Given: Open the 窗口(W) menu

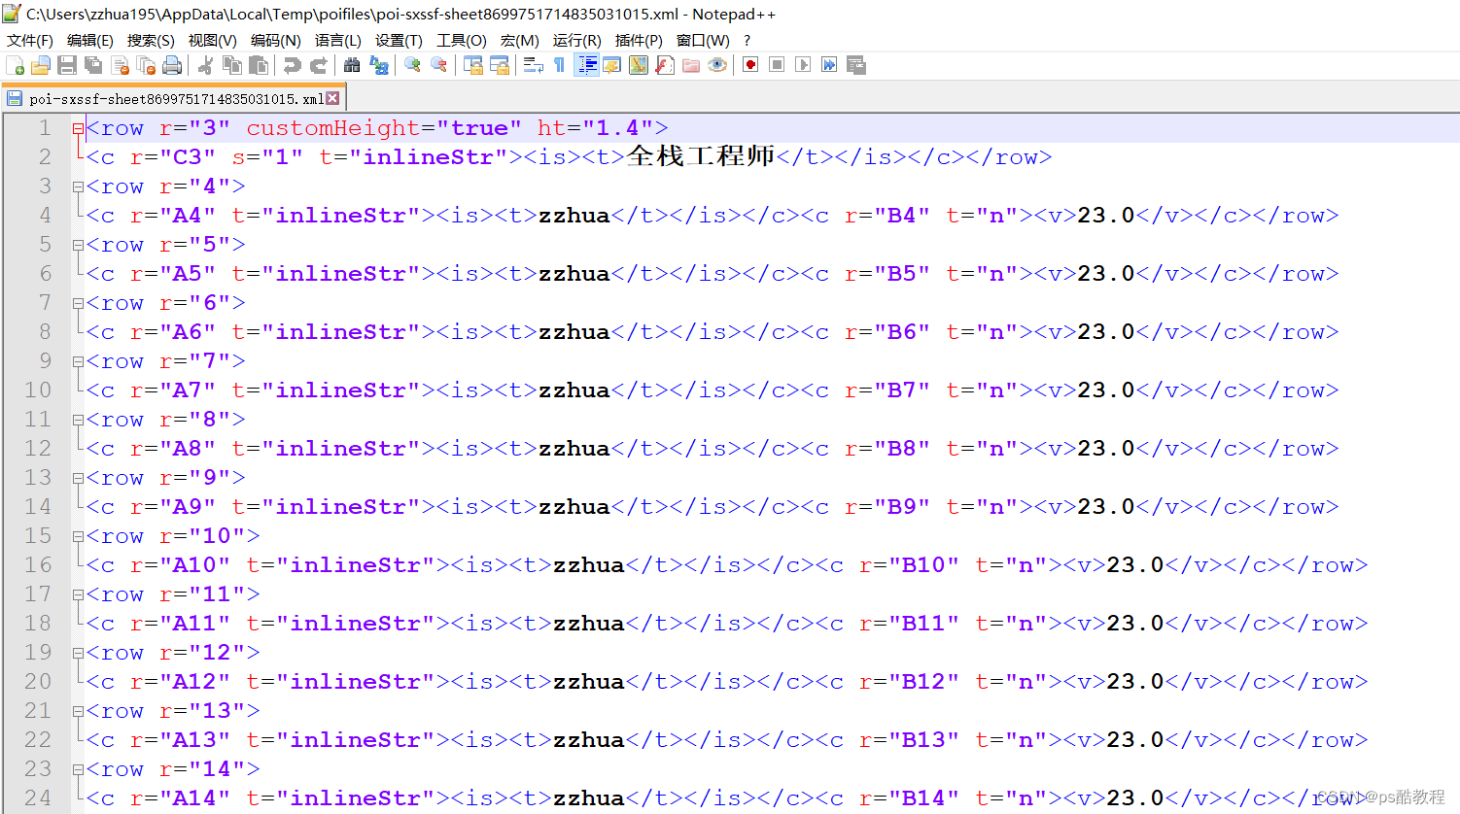Looking at the screenshot, I should (703, 40).
